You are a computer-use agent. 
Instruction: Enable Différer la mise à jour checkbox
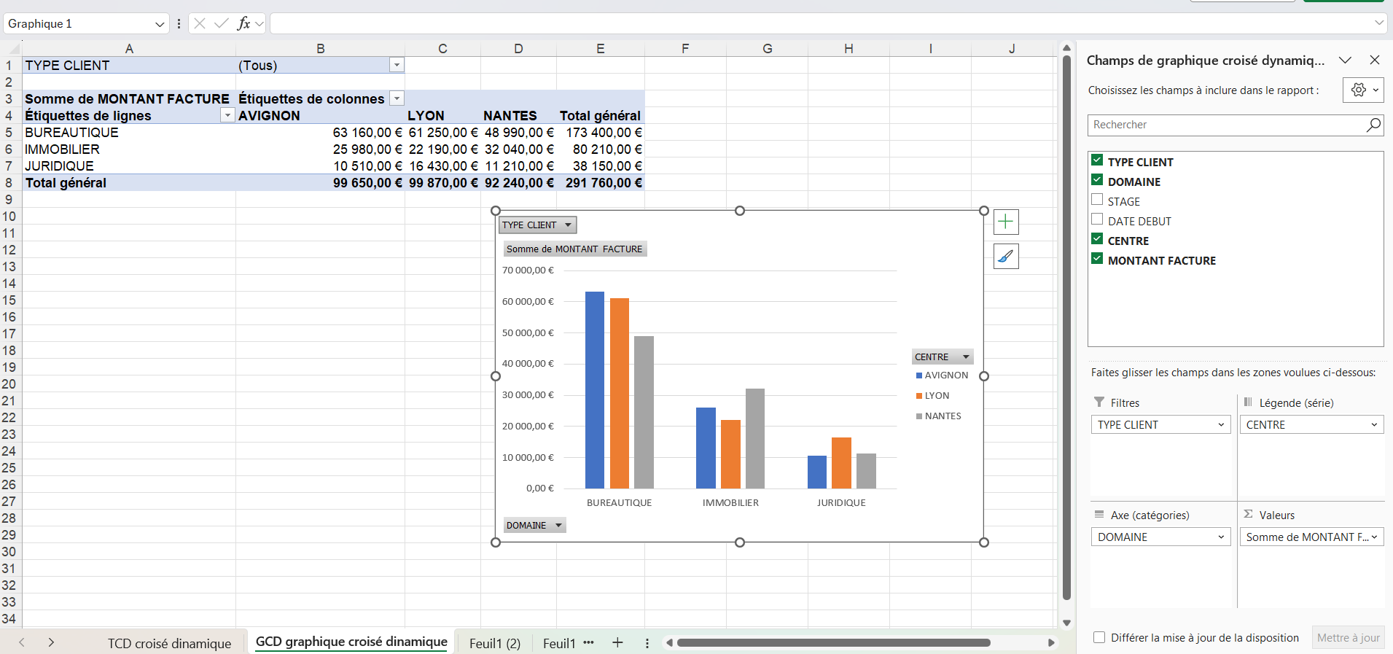[x=1099, y=637]
